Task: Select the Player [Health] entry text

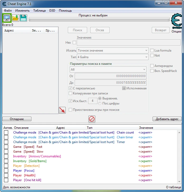Action: point(24,175)
